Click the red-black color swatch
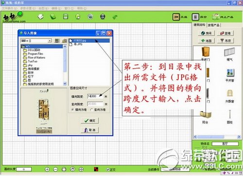243x176 pixels. point(96,169)
